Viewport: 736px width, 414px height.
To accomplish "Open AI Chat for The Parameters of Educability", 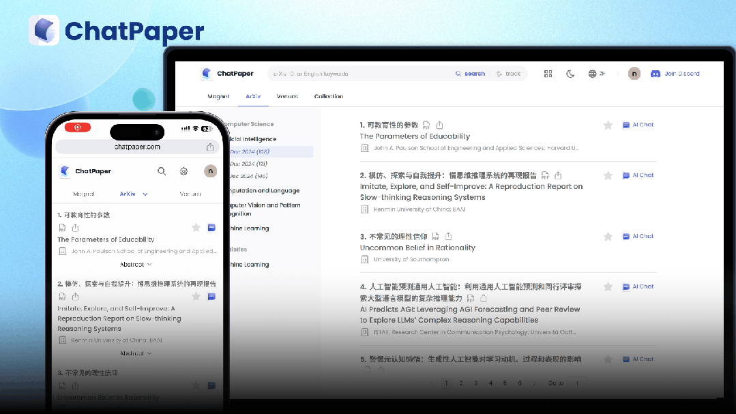I will (x=638, y=125).
